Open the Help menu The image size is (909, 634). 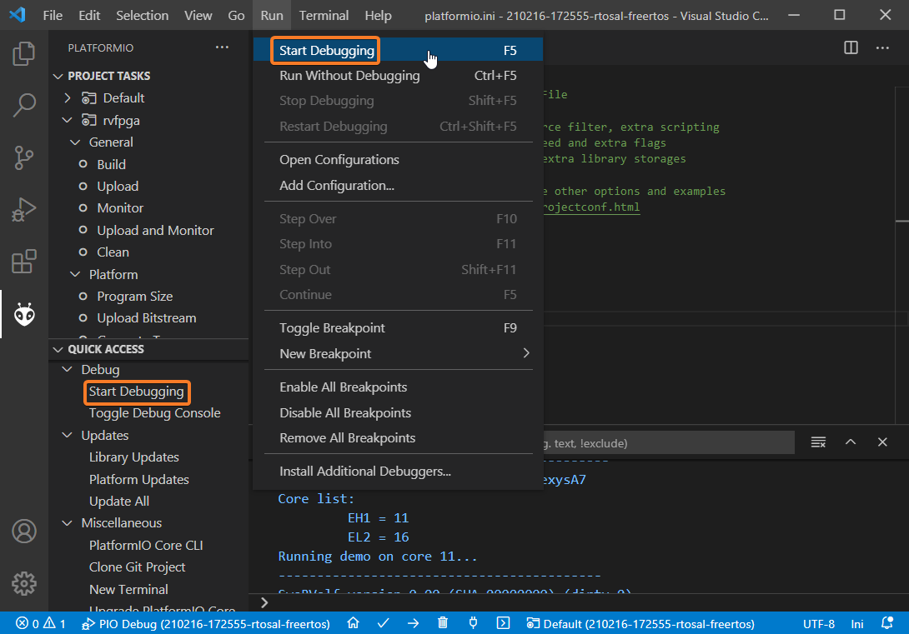click(378, 16)
